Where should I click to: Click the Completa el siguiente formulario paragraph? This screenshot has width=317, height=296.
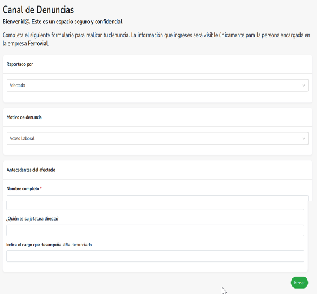[x=156, y=39]
